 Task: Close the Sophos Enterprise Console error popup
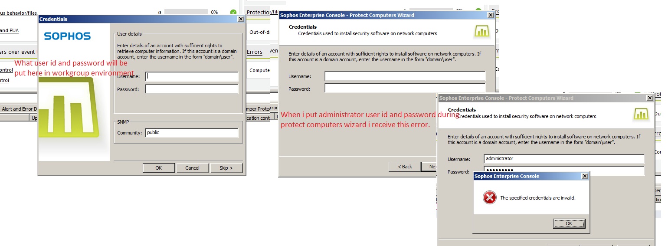[584, 176]
